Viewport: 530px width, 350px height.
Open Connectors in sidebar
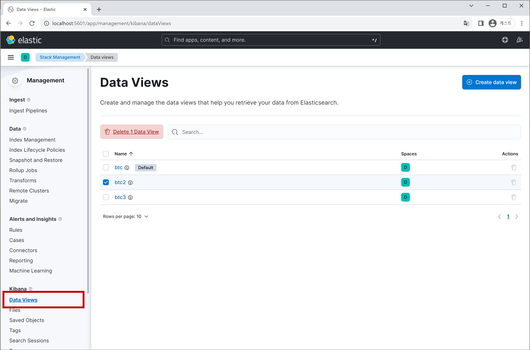point(23,250)
